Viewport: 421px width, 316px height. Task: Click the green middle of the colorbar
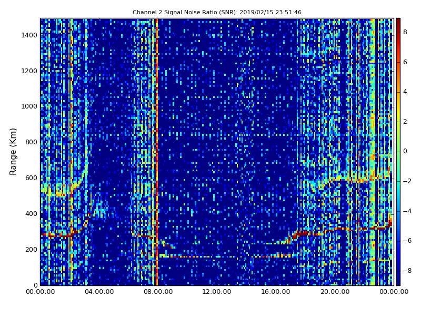[398, 152]
